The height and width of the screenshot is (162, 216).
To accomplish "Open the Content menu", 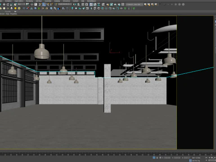I will click(76, 1).
